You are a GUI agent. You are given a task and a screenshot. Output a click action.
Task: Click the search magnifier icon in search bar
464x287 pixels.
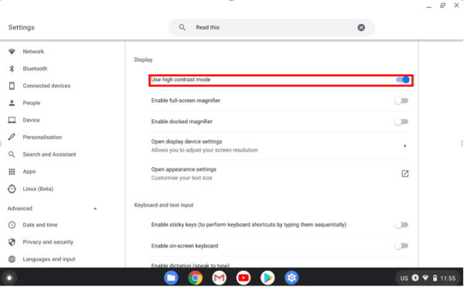click(182, 27)
